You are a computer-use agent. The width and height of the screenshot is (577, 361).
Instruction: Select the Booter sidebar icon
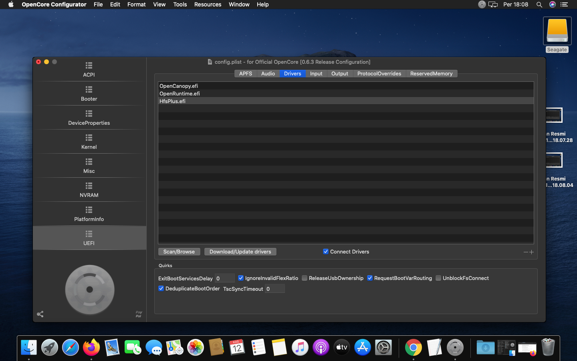click(x=89, y=93)
